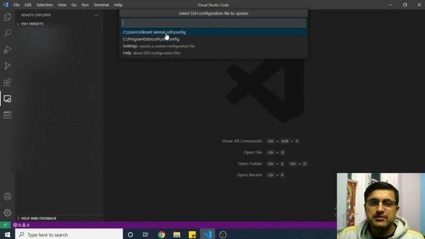Open the View menu
Image resolution: width=425 pixels, height=239 pixels.
[62, 5]
